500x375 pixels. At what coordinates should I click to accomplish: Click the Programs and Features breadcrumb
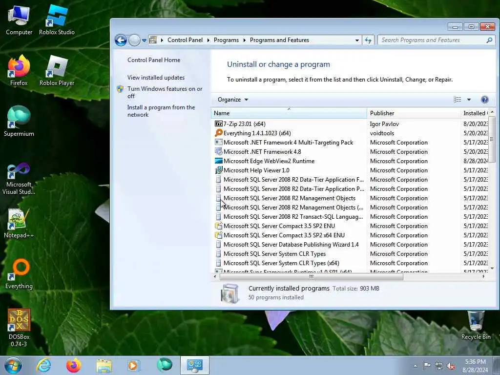point(279,40)
